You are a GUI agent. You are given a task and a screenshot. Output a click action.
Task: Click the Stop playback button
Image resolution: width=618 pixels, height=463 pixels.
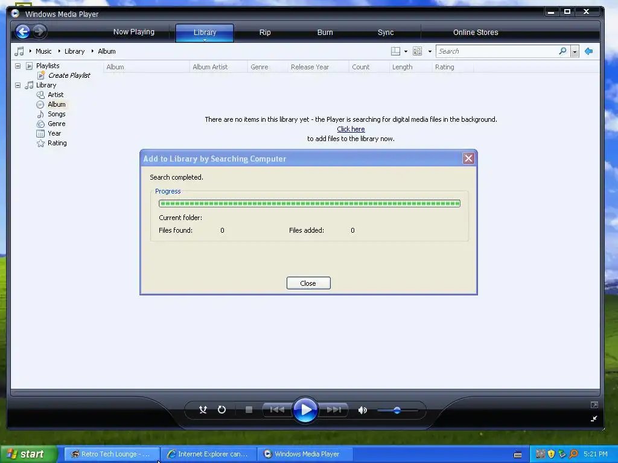coord(249,410)
